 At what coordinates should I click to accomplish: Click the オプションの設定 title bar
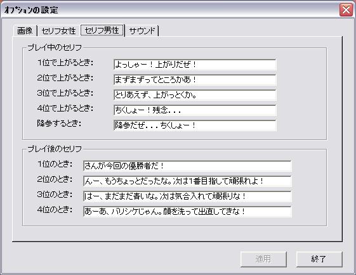coord(170,10)
